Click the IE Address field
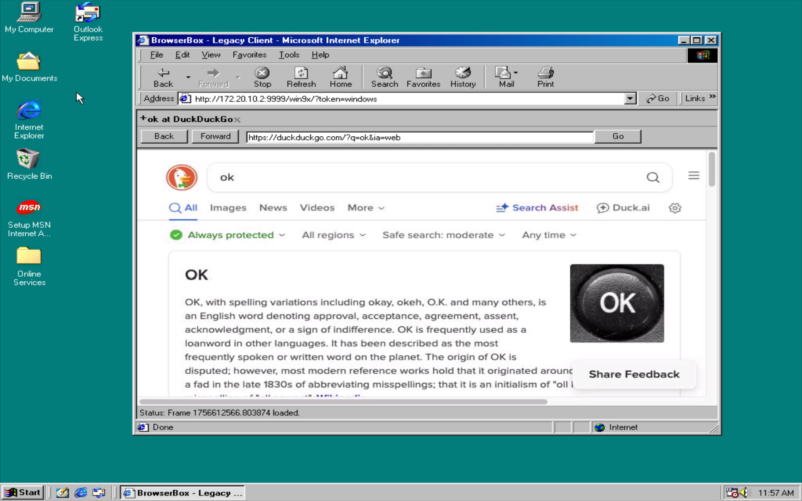The image size is (802, 501). pos(401,99)
